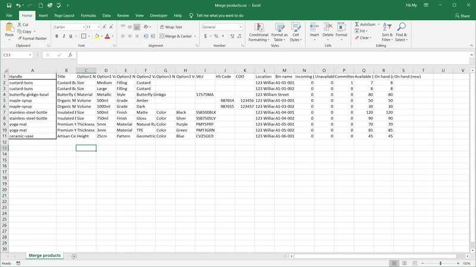The image size is (476, 267).
Task: Open Conditional Formatting menu
Action: 258,33
